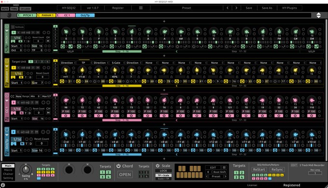Go to next preset arrow in top bar

point(236,8)
